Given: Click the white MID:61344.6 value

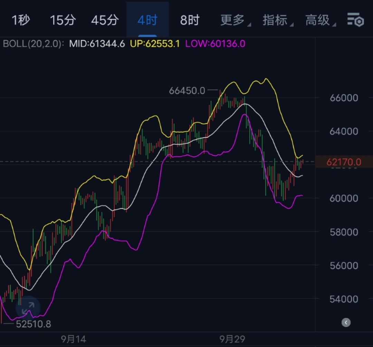Looking at the screenshot, I should pos(97,44).
